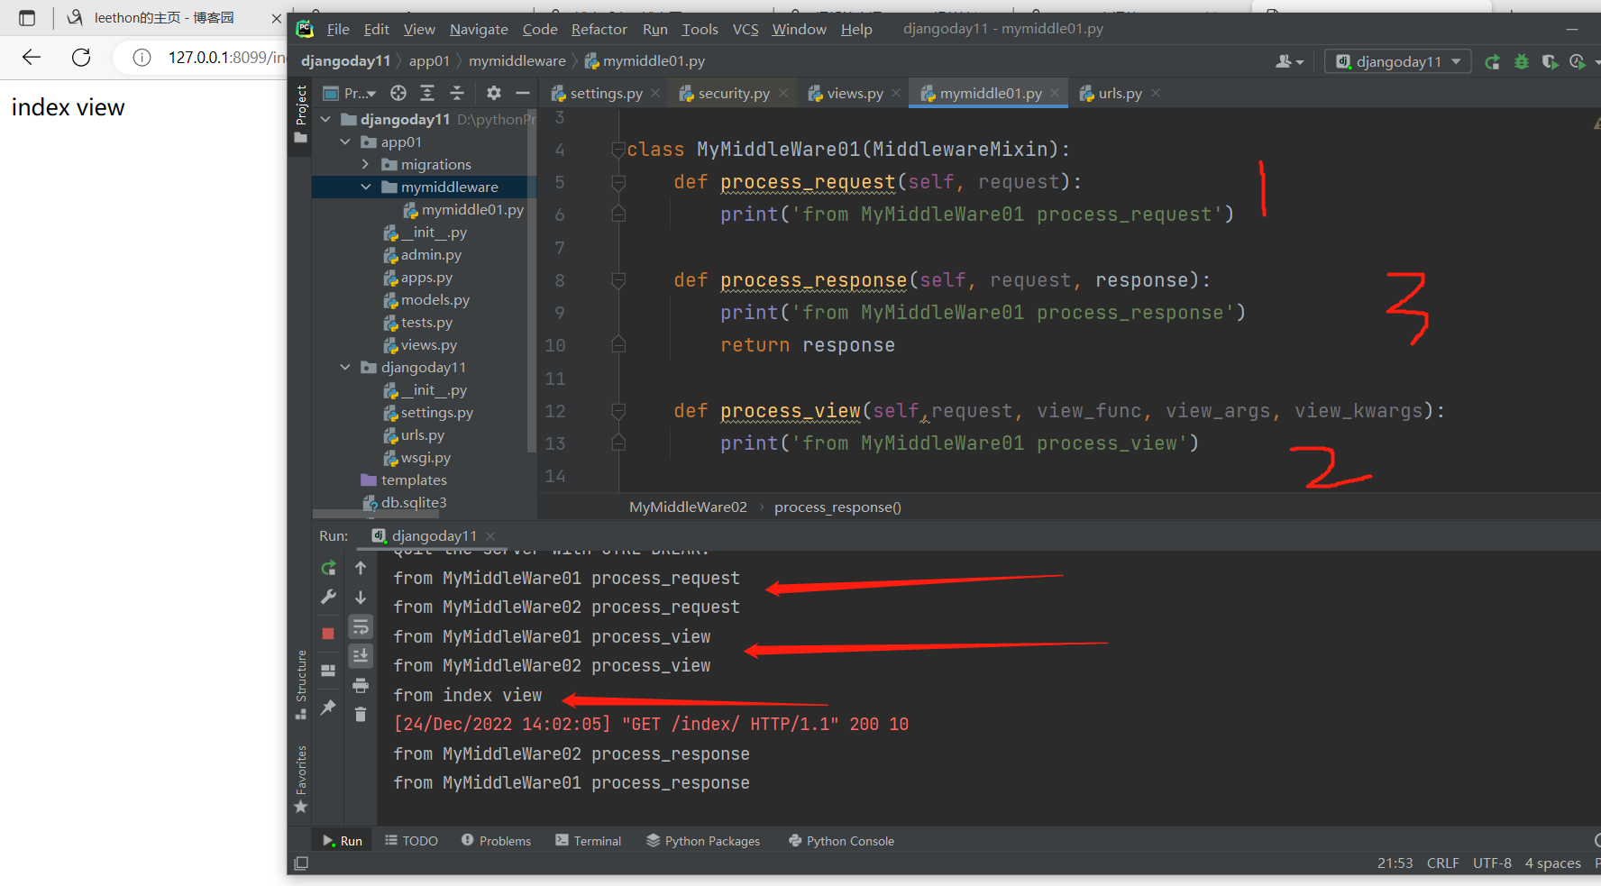Close the settings.py editor tab
Screen dimensions: 1601x886
[655, 93]
